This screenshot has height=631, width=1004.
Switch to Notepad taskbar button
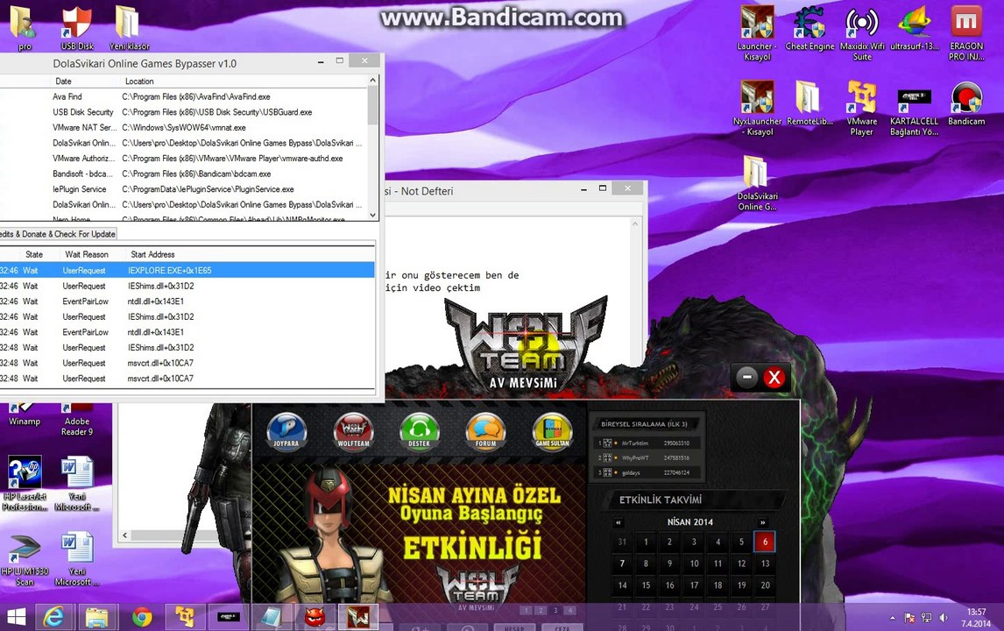[x=271, y=617]
